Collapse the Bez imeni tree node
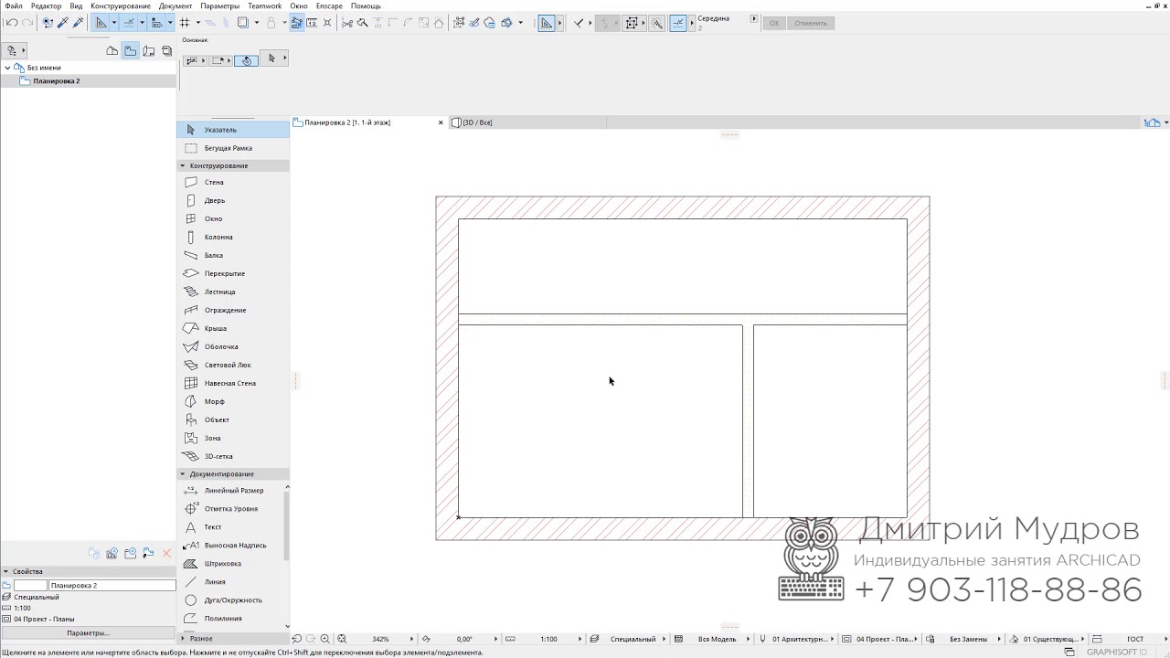This screenshot has height=658, width=1170. 7,68
